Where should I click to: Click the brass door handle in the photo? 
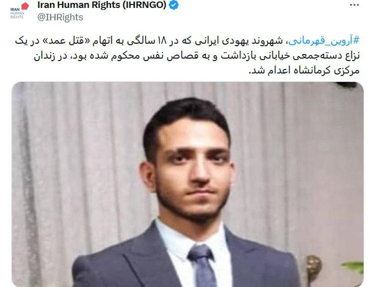point(313,267)
